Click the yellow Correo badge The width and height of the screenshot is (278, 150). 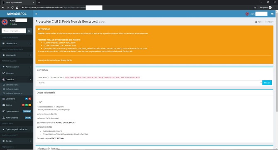click(x=30, y=105)
